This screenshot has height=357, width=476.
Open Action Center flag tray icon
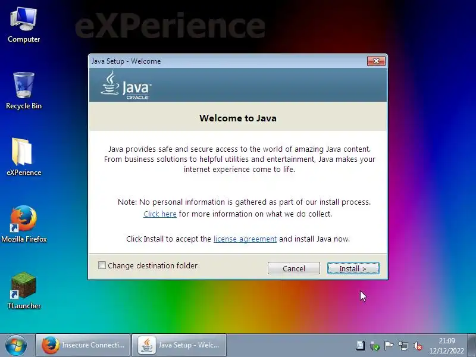(x=389, y=346)
